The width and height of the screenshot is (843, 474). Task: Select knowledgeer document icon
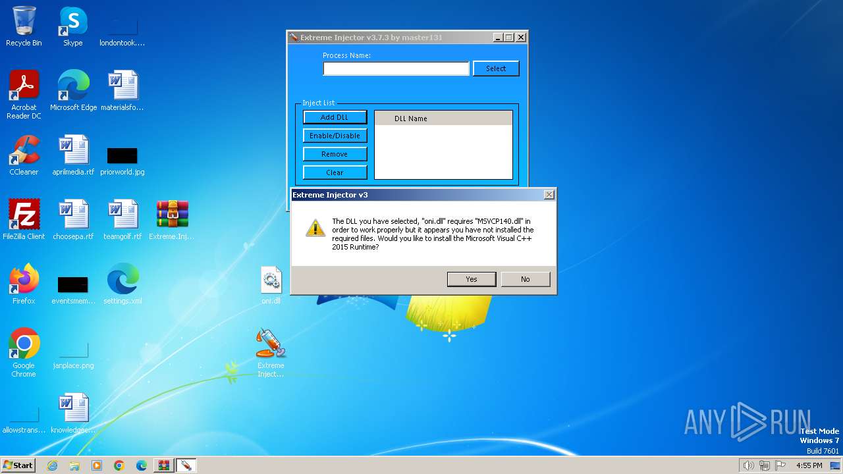(73, 413)
